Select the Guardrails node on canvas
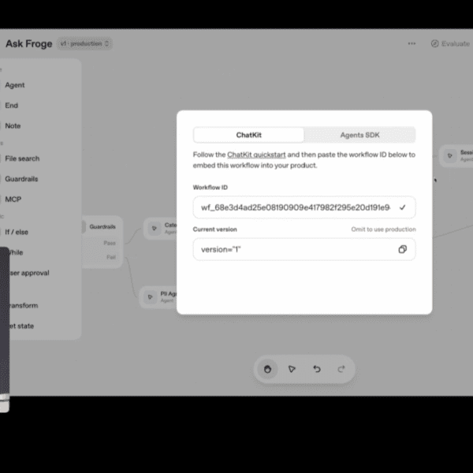The width and height of the screenshot is (473, 473). [101, 226]
